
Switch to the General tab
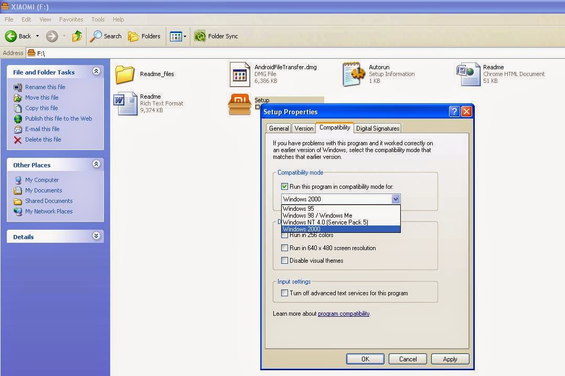click(279, 128)
